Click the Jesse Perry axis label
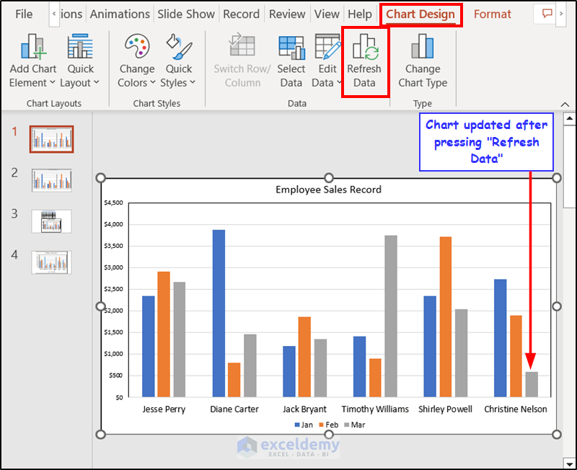577x470 pixels. coord(164,409)
